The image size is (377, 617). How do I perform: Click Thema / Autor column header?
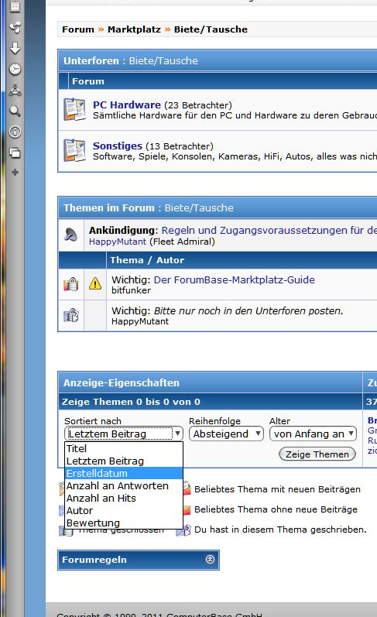click(147, 260)
